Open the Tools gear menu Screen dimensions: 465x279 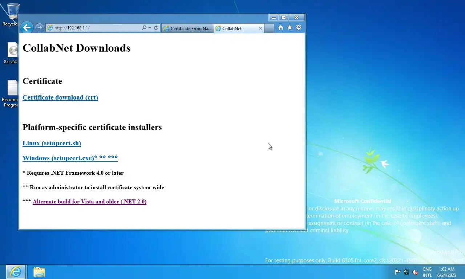pos(299,28)
